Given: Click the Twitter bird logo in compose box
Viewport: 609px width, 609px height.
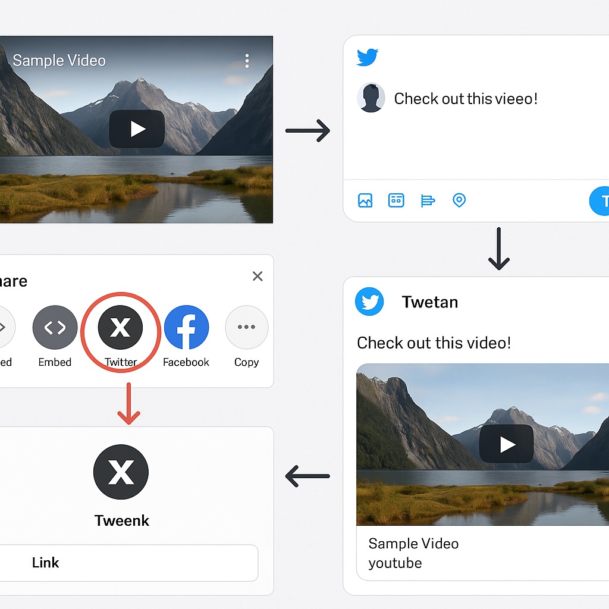Looking at the screenshot, I should 367,58.
